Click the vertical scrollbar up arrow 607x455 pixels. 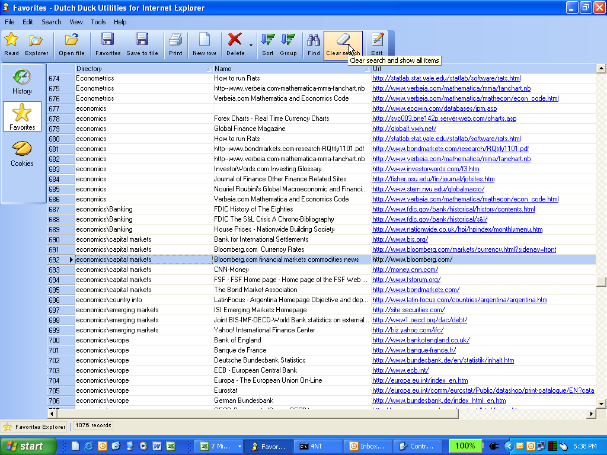point(601,69)
